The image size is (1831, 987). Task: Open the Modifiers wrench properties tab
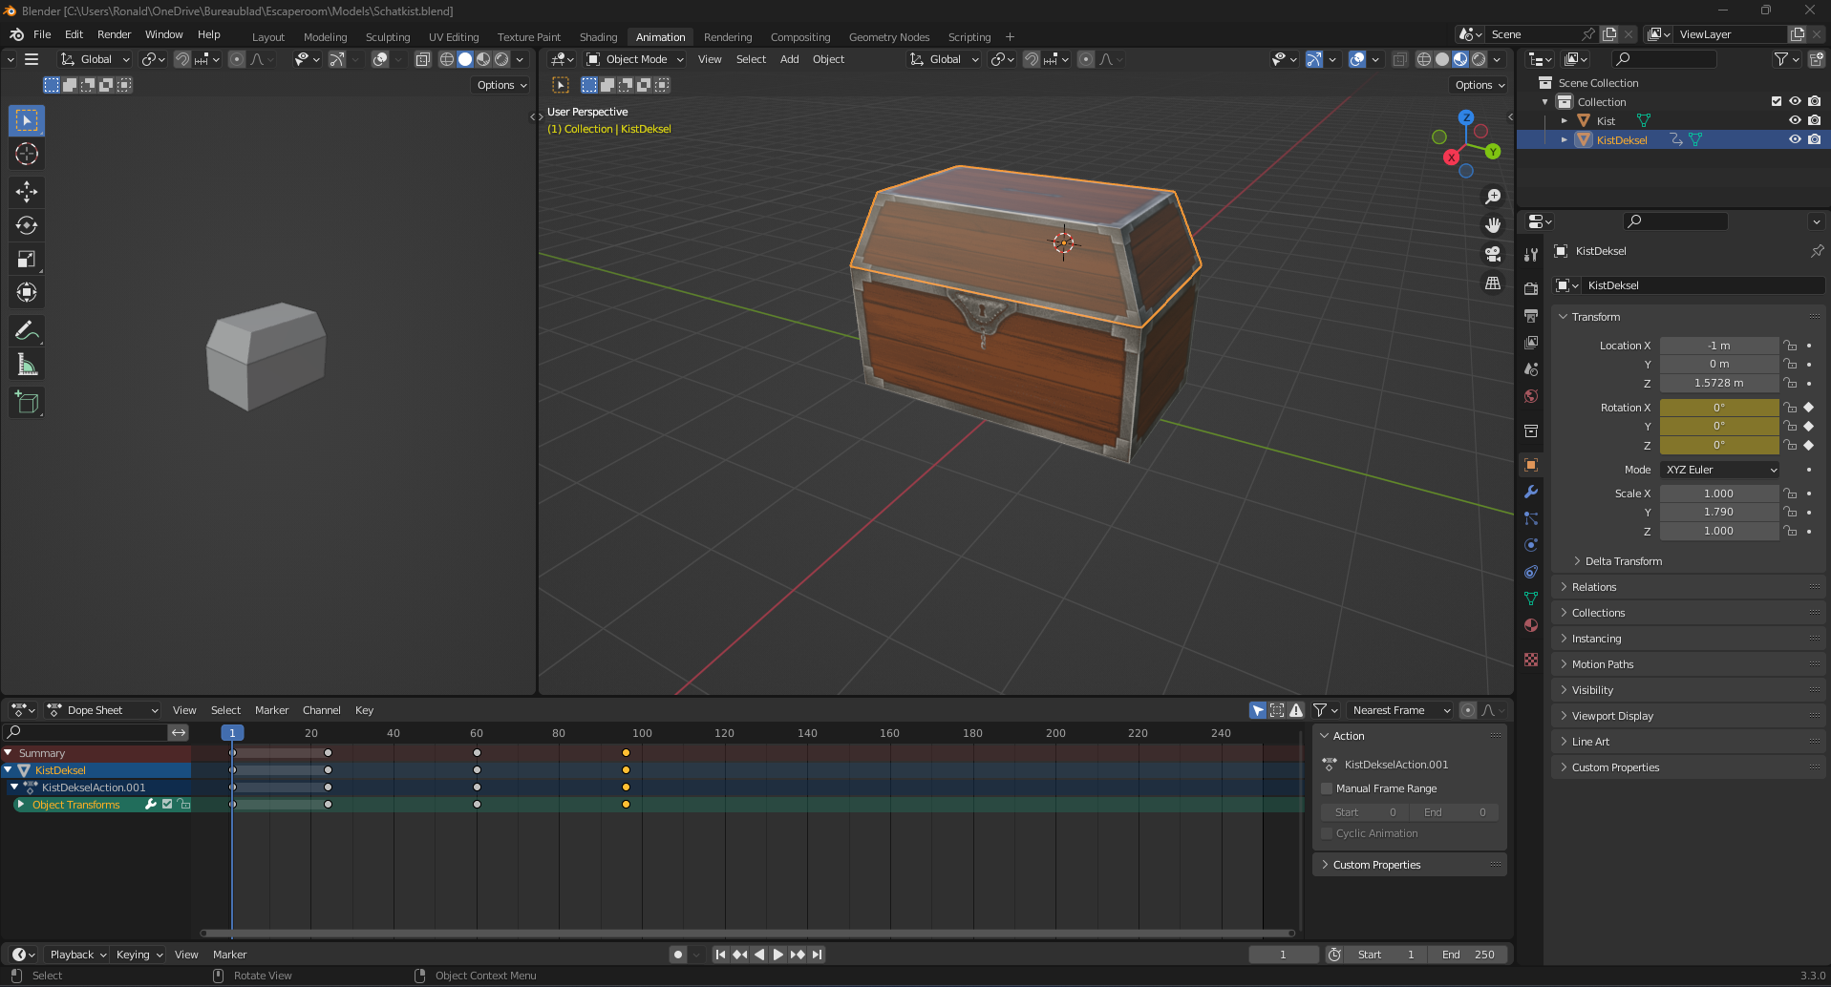coord(1531,493)
